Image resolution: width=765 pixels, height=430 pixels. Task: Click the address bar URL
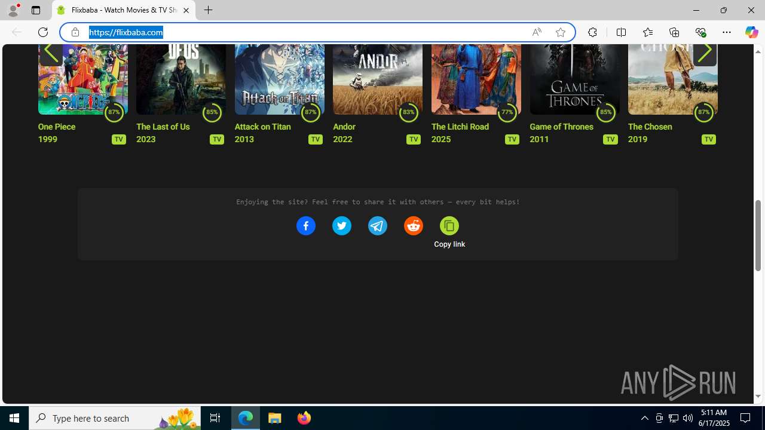126,32
